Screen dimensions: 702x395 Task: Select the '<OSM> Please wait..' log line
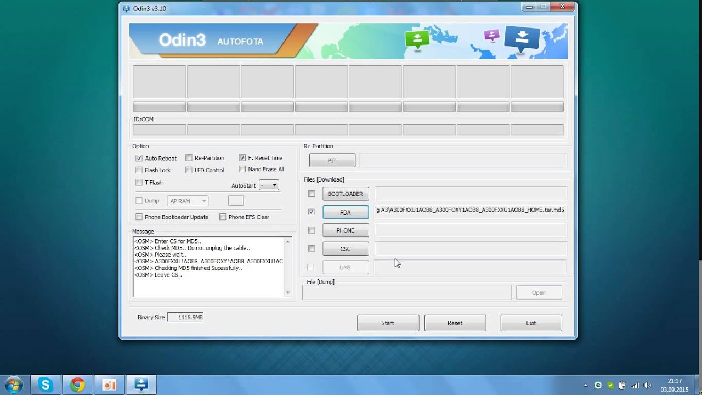[160, 255]
